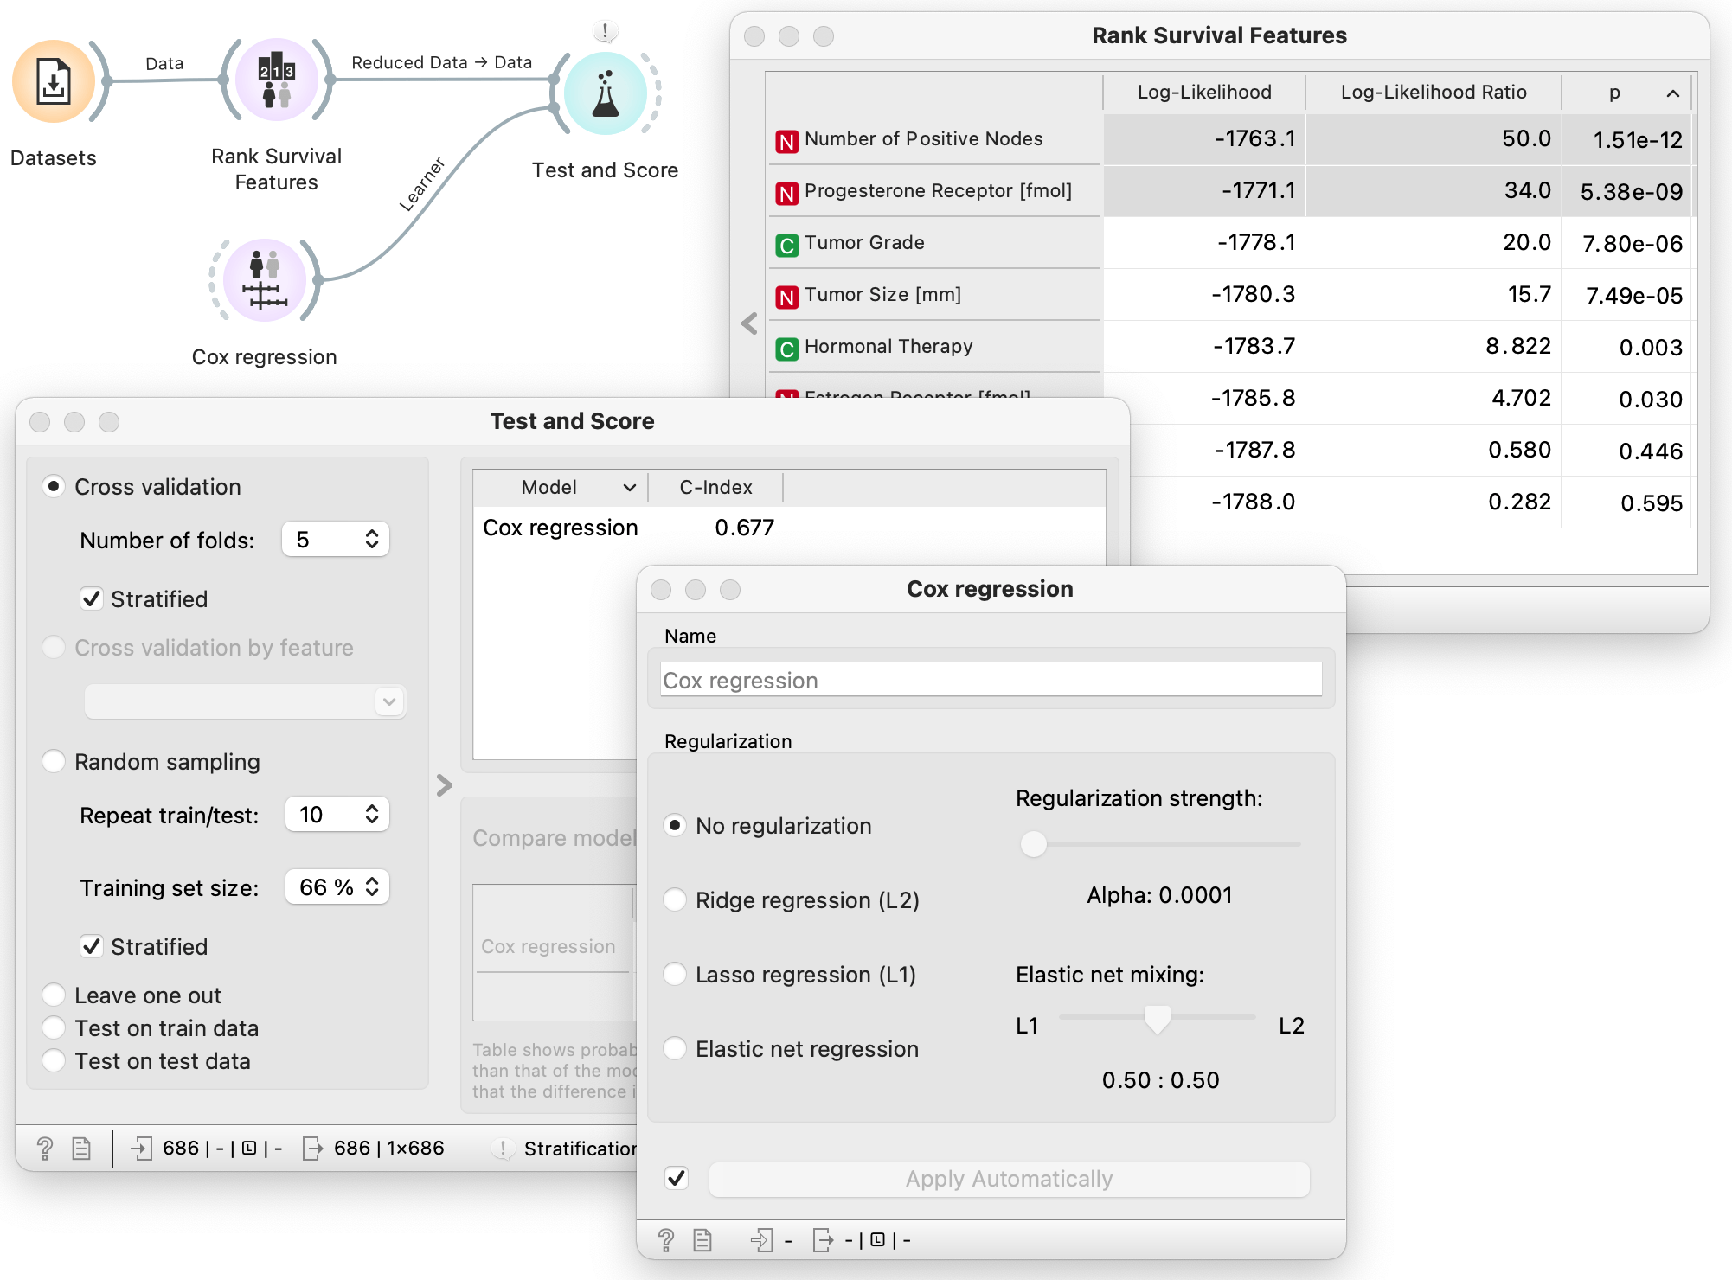The width and height of the screenshot is (1732, 1280).
Task: Open report icon in Cox regression status bar
Action: point(702,1239)
